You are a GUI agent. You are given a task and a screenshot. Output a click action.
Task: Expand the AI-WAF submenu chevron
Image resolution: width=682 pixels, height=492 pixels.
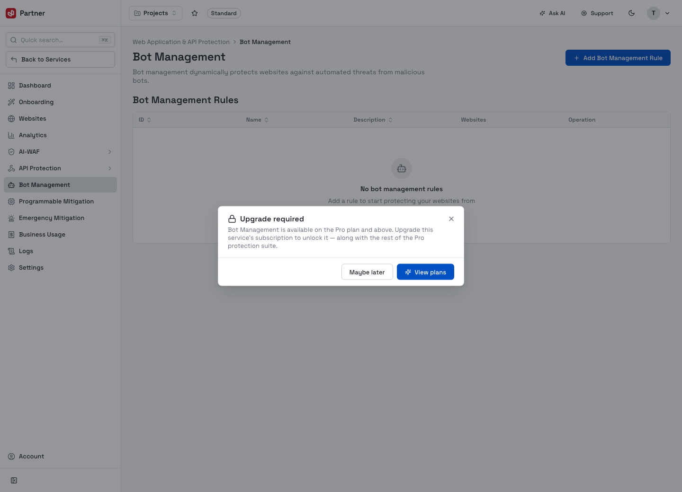110,152
